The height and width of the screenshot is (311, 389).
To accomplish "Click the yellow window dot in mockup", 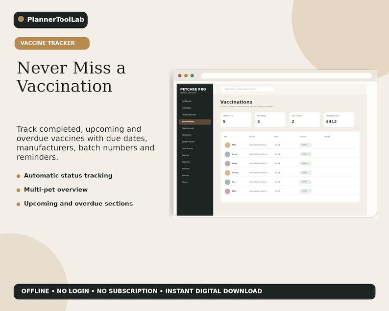I will (x=186, y=75).
